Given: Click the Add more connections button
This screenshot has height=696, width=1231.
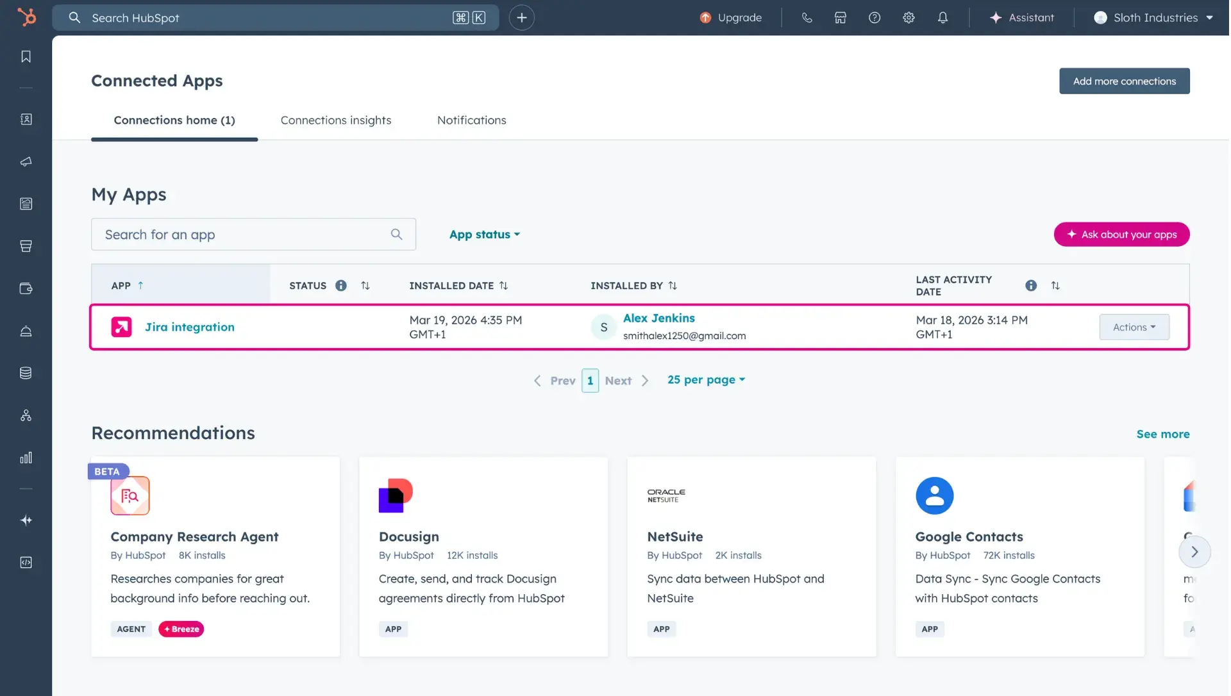Looking at the screenshot, I should [x=1124, y=81].
